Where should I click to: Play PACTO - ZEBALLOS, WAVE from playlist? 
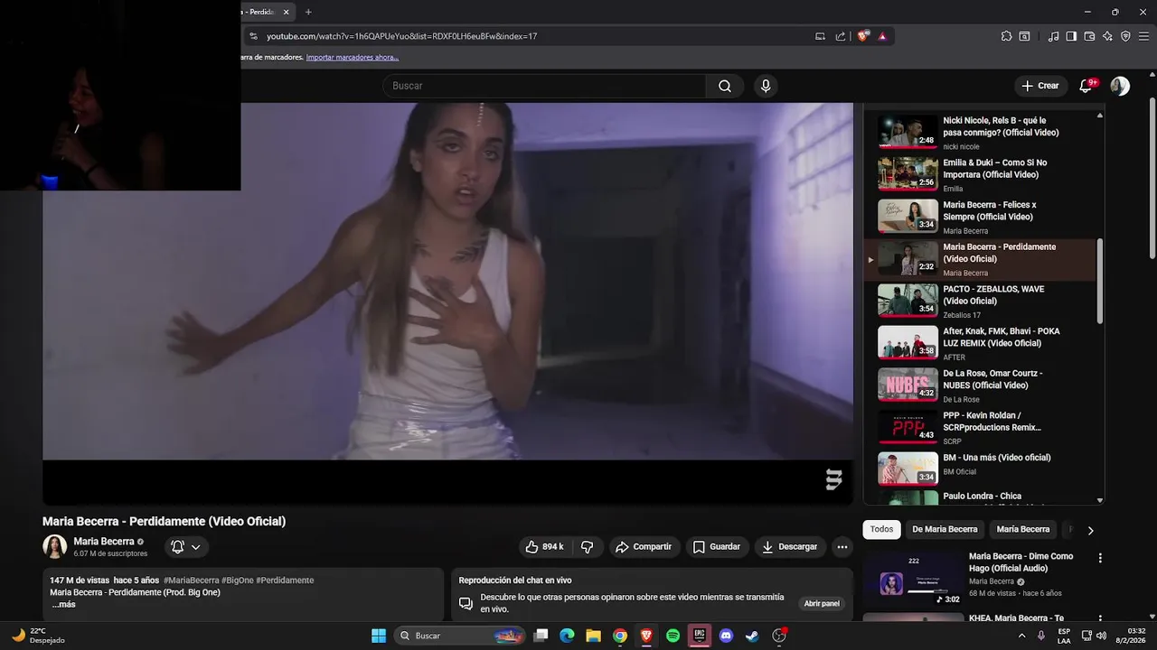click(981, 302)
